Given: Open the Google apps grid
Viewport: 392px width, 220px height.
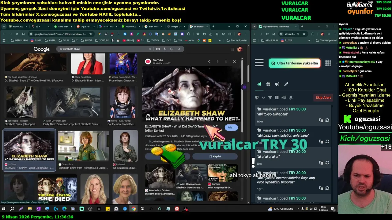Looking at the screenshot, I should point(232,49).
